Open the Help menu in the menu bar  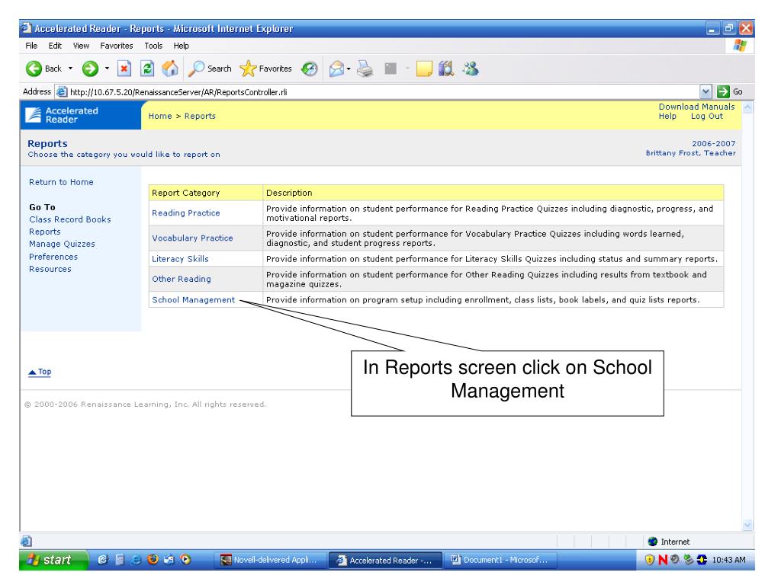click(182, 46)
